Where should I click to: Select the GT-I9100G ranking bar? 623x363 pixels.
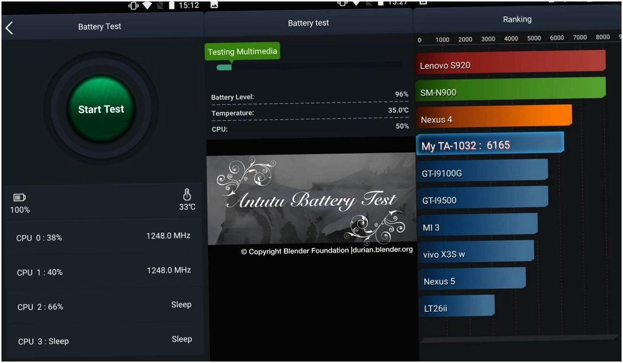[482, 171]
